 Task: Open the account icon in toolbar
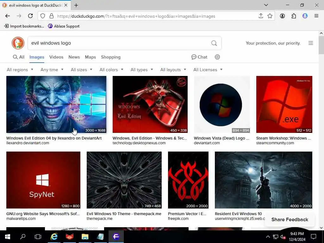(x=282, y=16)
